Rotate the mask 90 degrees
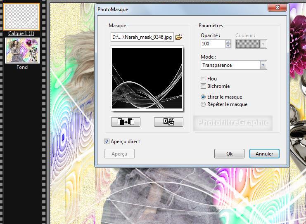306x224 pixels. click(x=168, y=122)
